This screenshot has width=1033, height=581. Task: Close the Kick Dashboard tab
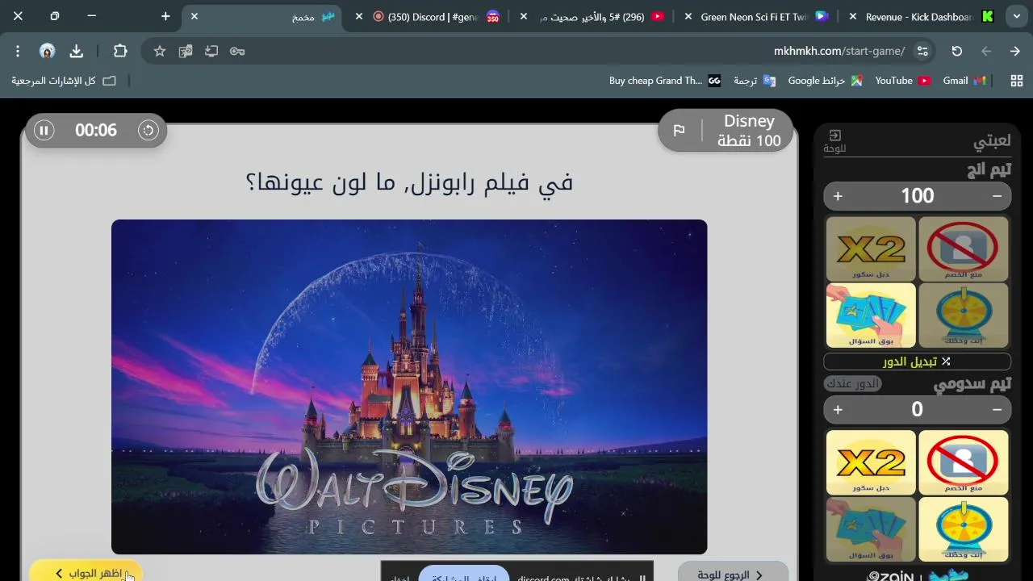pyautogui.click(x=853, y=16)
